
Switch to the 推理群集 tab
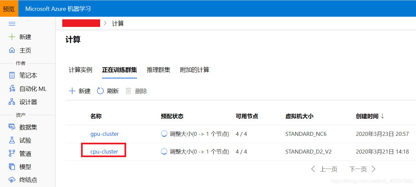(x=158, y=70)
